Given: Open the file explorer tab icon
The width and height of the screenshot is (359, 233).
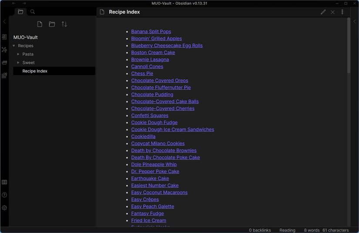Looking at the screenshot, I should [20, 12].
